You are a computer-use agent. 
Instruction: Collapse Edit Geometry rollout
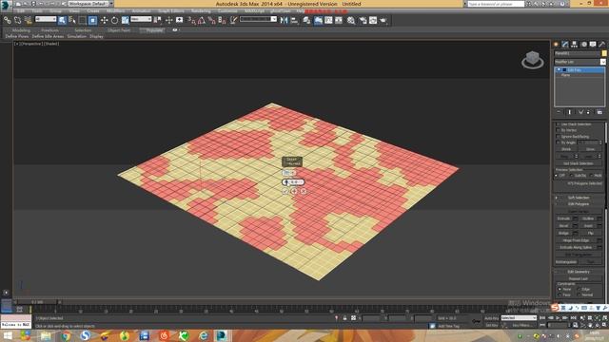[x=579, y=272]
